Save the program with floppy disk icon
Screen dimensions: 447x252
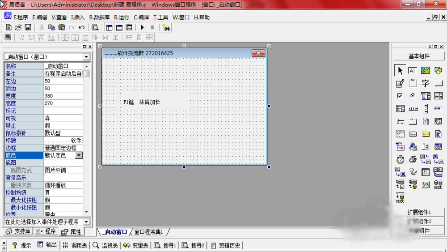click(x=28, y=27)
